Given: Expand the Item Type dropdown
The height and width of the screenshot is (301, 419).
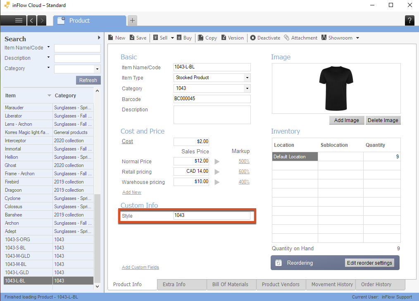Looking at the screenshot, I should pyautogui.click(x=247, y=78).
